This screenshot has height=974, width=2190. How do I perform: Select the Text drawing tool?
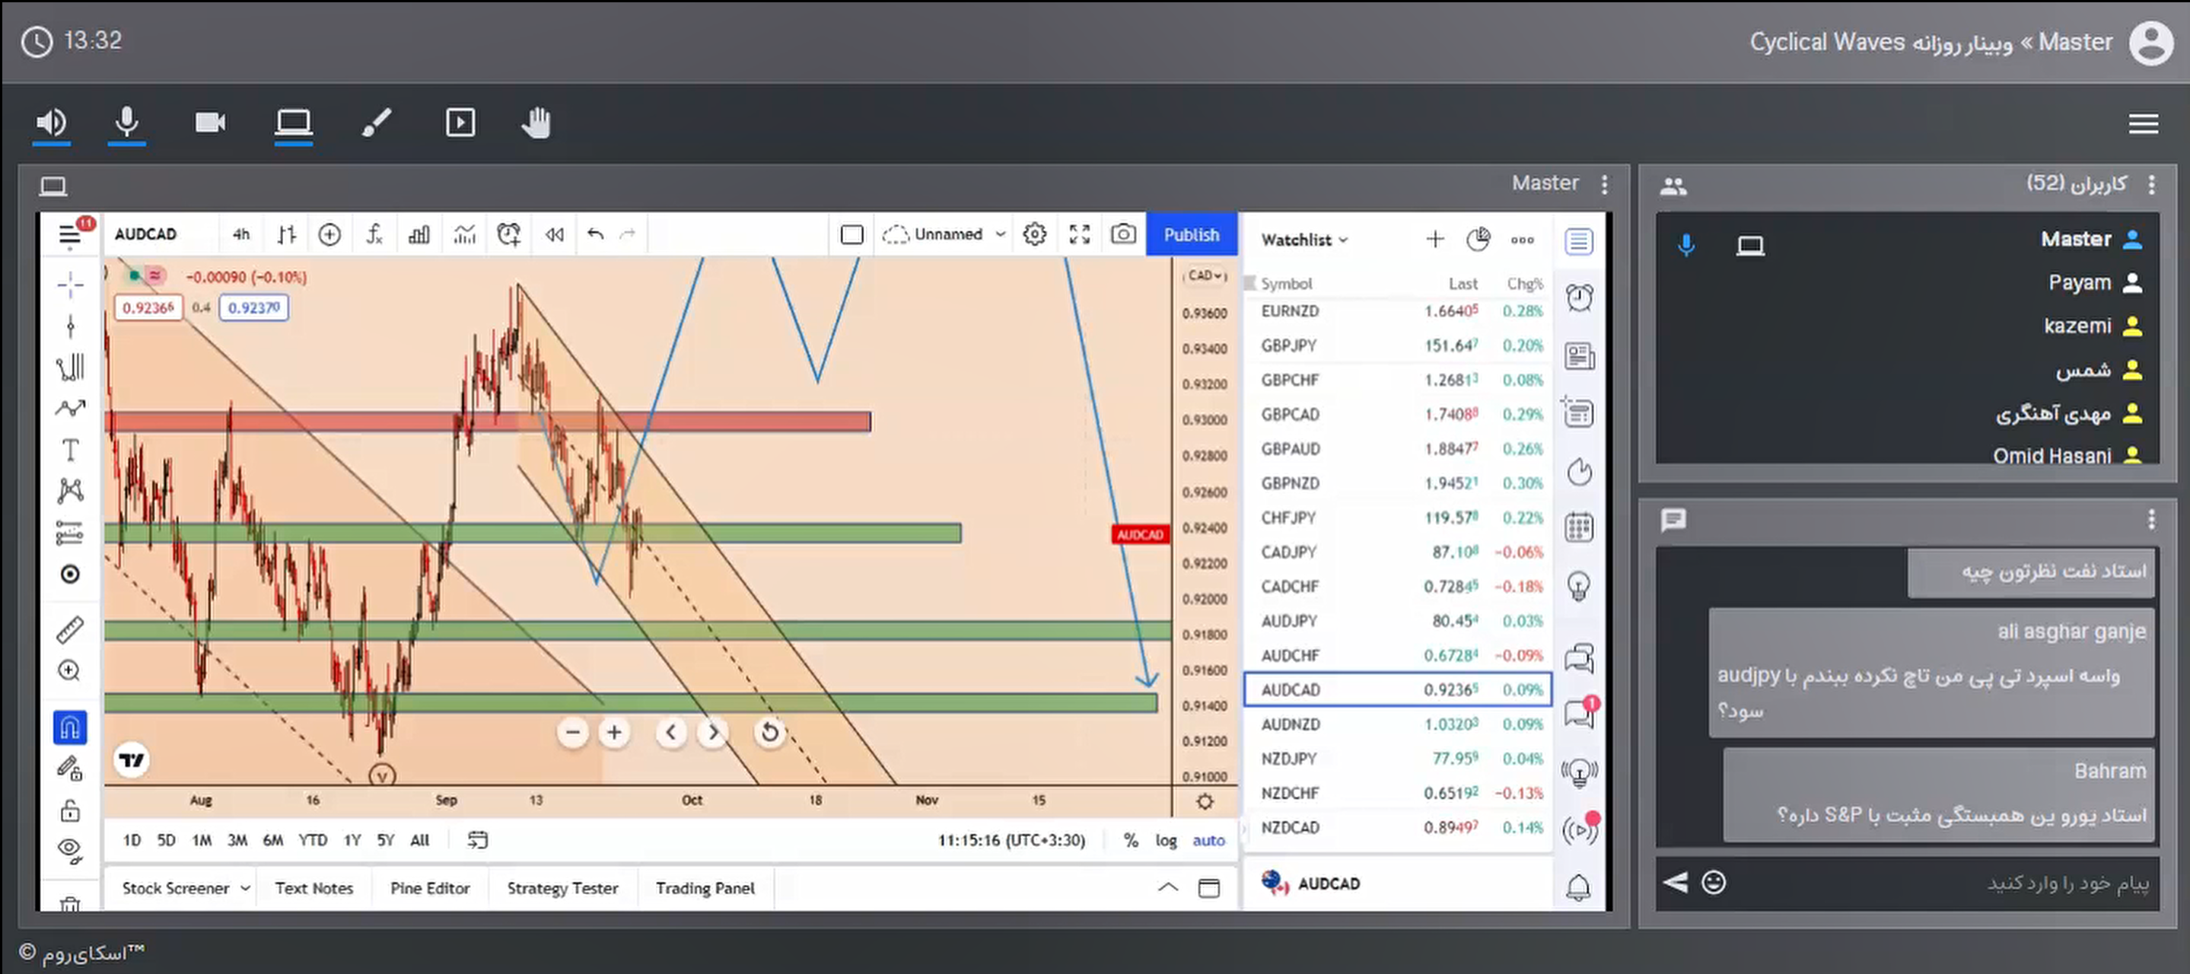click(x=71, y=450)
